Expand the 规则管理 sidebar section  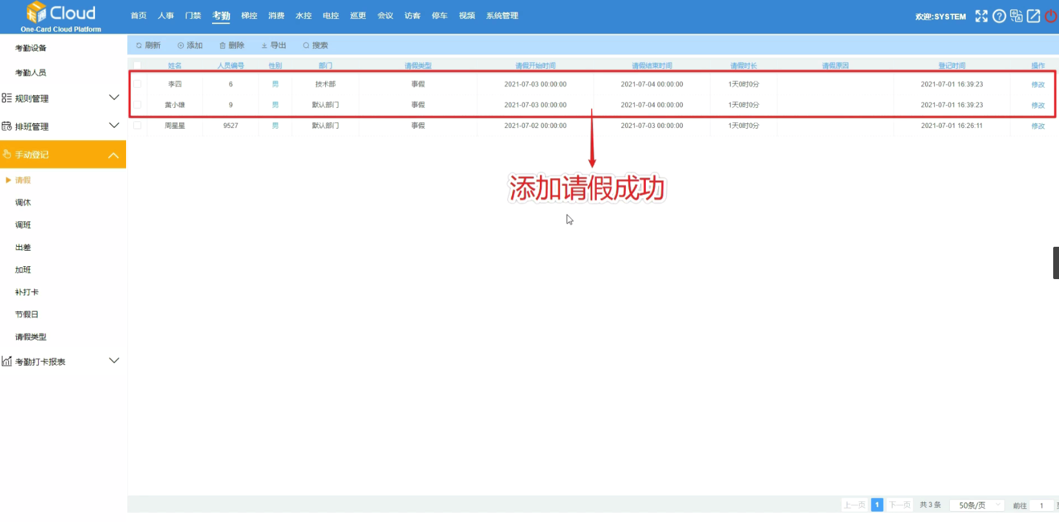coord(63,98)
